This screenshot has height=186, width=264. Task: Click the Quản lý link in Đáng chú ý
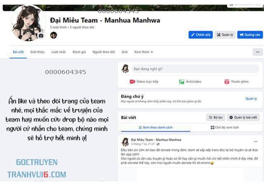[x=251, y=99]
